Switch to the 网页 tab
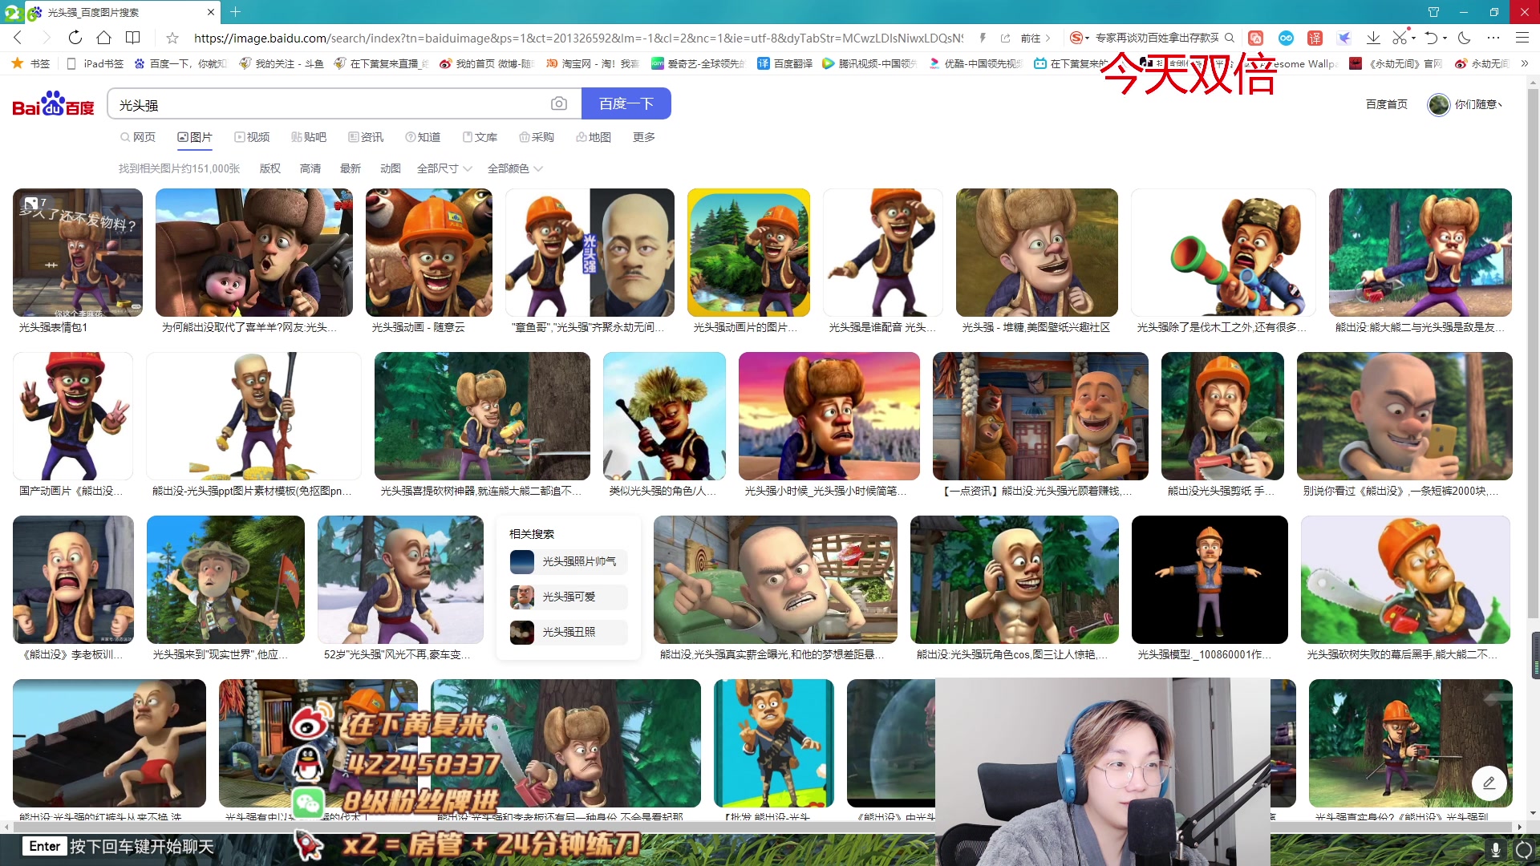Viewport: 1540px width, 866px height. 137,137
